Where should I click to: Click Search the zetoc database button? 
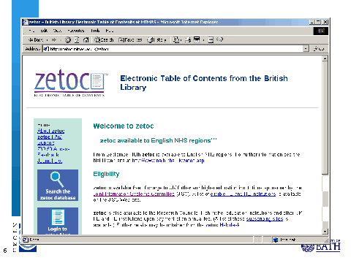(x=58, y=185)
